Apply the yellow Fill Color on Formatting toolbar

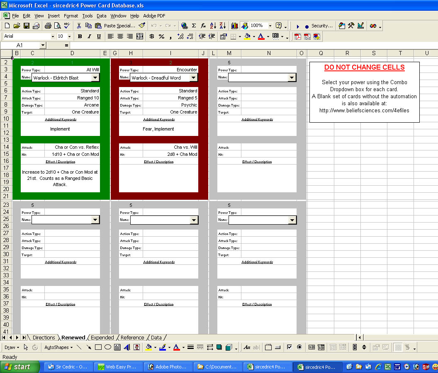pyautogui.click(x=247, y=36)
